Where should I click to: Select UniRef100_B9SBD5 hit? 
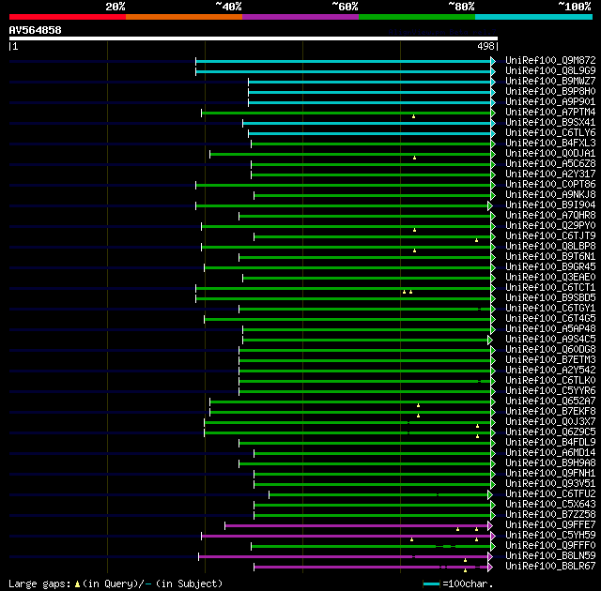[x=550, y=298]
